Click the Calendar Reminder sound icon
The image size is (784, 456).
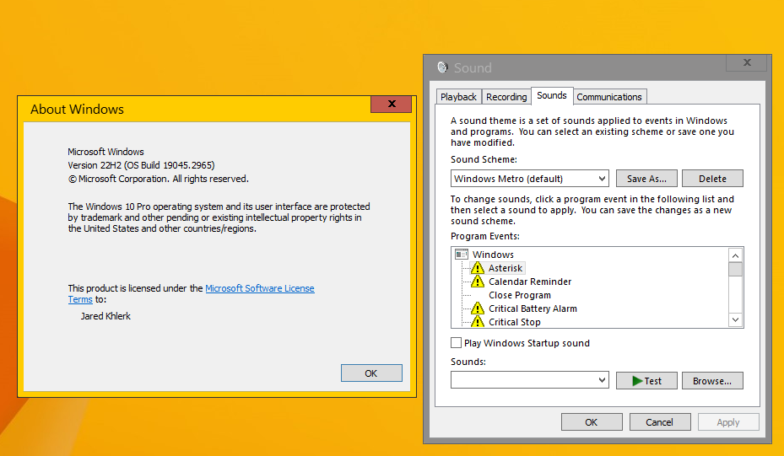tap(478, 282)
